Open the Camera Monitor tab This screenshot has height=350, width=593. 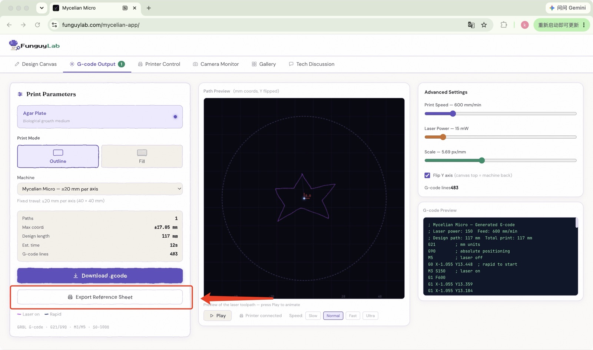click(216, 64)
